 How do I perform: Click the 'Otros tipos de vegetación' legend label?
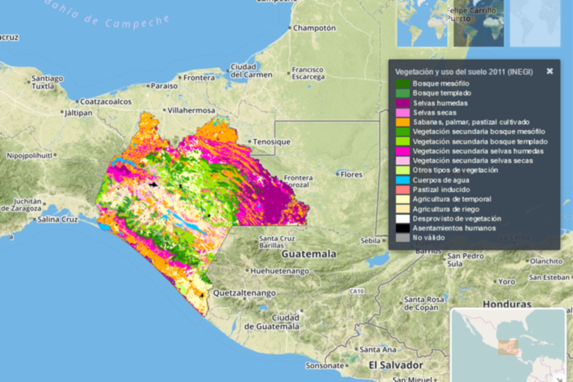[455, 170]
